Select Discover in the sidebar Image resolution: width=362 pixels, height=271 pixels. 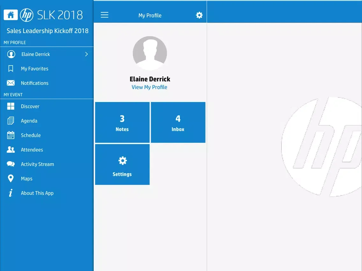(47, 106)
